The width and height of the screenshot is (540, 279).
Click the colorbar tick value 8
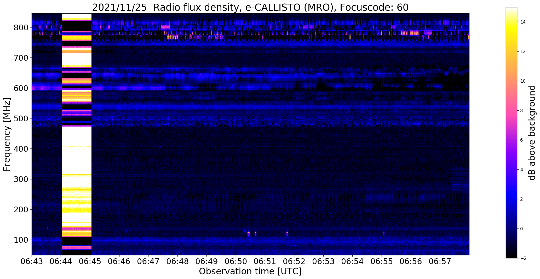point(522,111)
